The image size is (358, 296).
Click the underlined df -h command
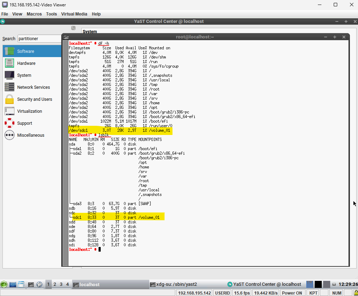click(x=103, y=43)
